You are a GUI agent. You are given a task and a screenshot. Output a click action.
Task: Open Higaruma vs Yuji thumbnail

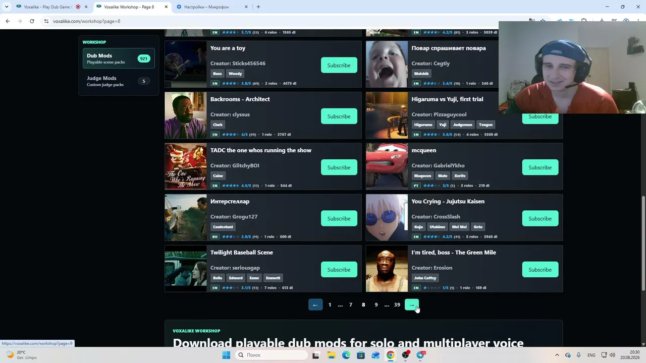tap(387, 115)
